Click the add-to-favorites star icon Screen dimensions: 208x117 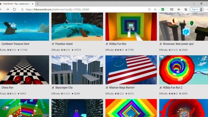click(155, 9)
